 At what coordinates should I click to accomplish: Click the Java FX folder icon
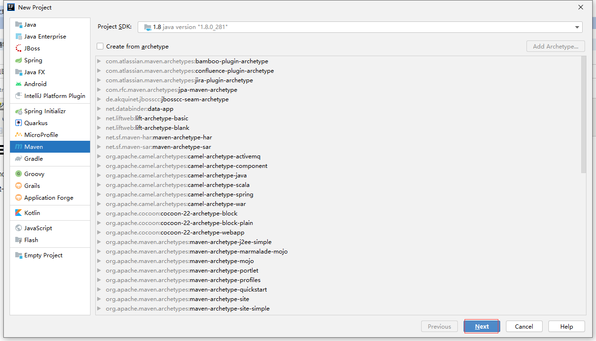pyautogui.click(x=19, y=72)
